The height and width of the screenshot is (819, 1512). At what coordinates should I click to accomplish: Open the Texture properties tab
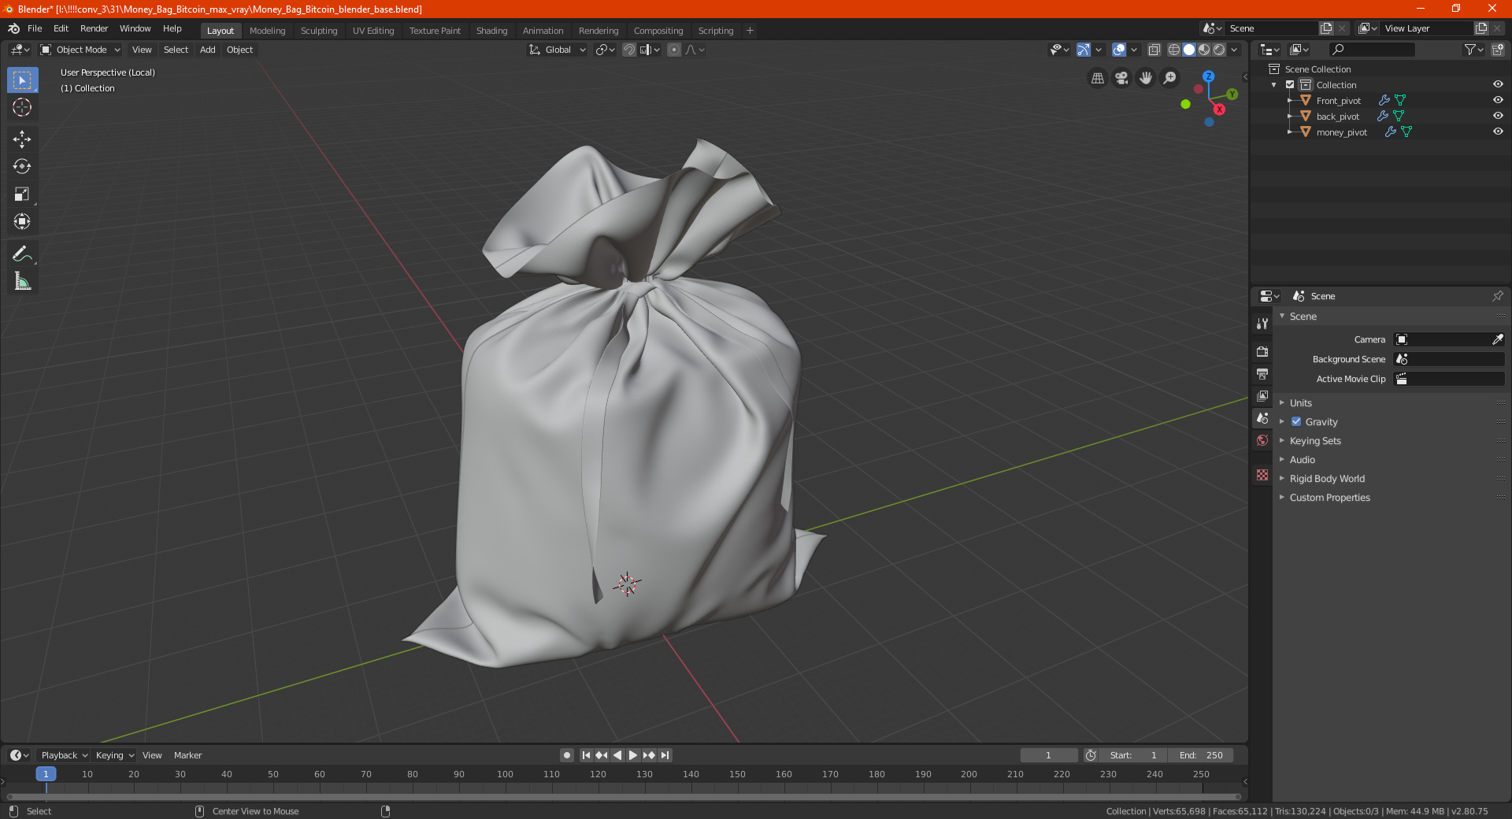(x=1262, y=475)
